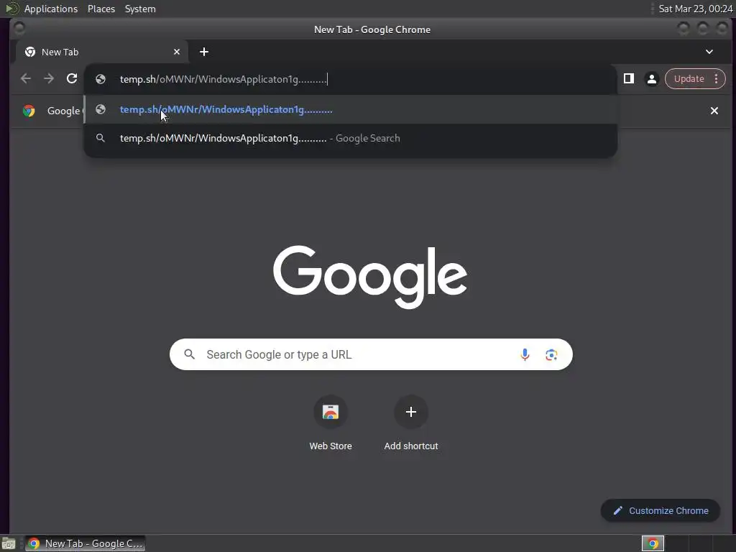
Task: Click the Google Chrome logo in infobar
Action: coord(29,111)
